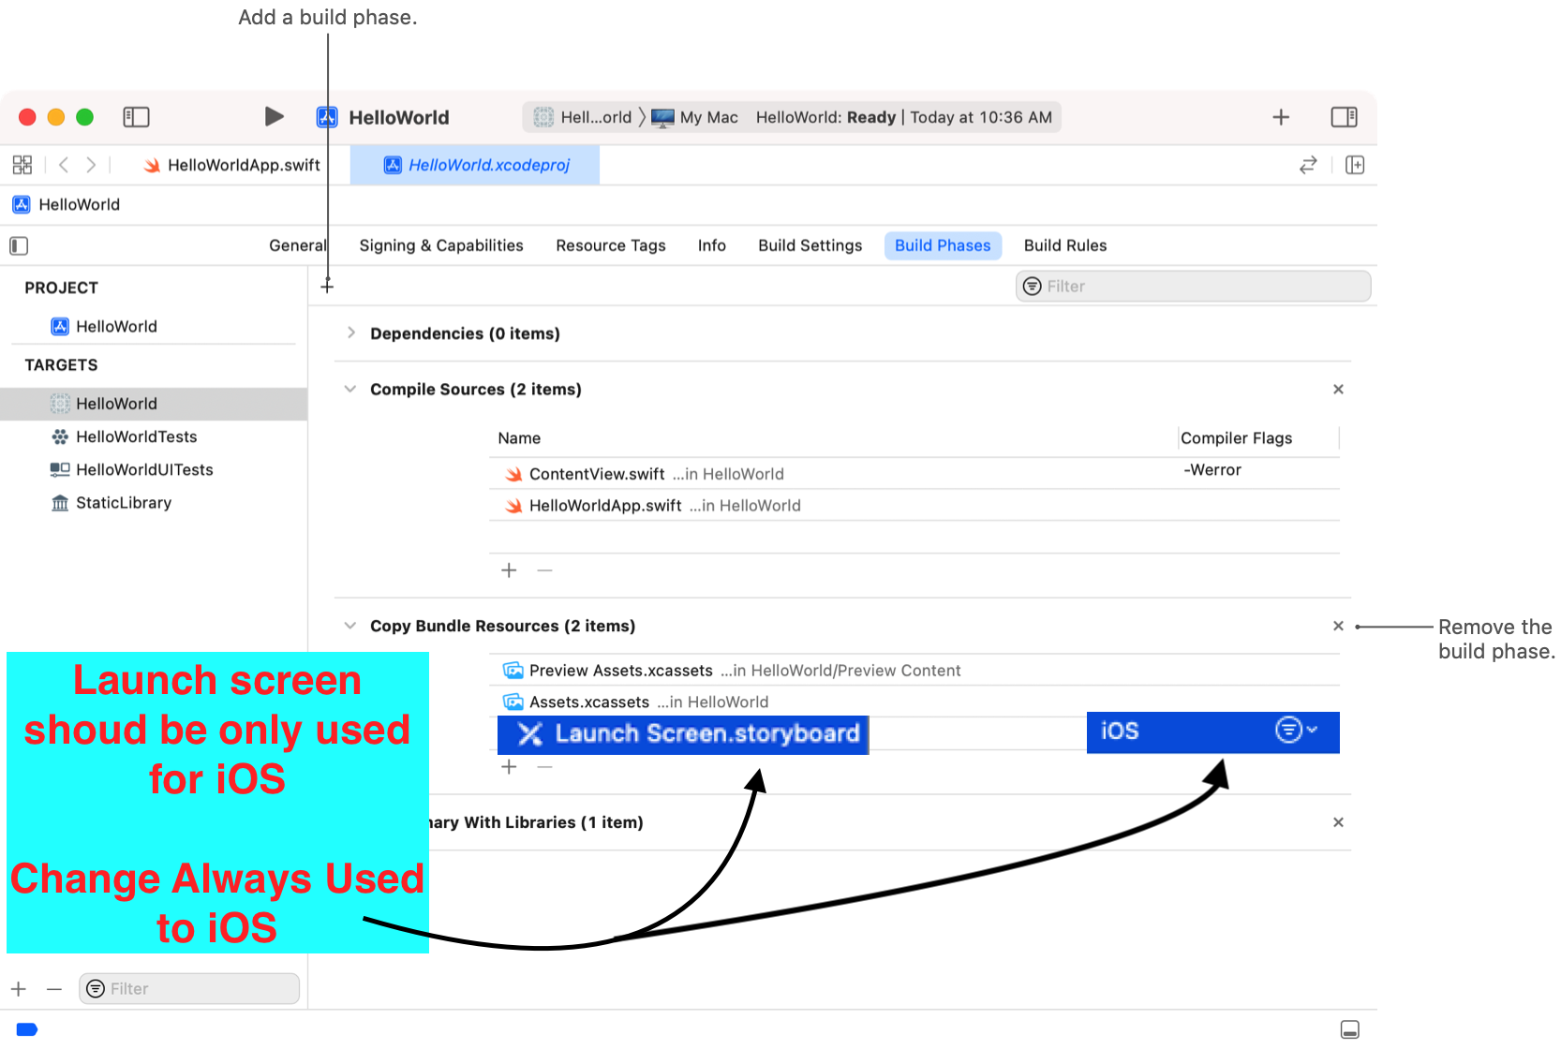
Task: Select Preview Assets.xcassets resource row
Action: [914, 671]
